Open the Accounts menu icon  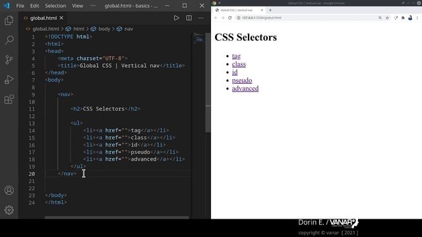9,190
